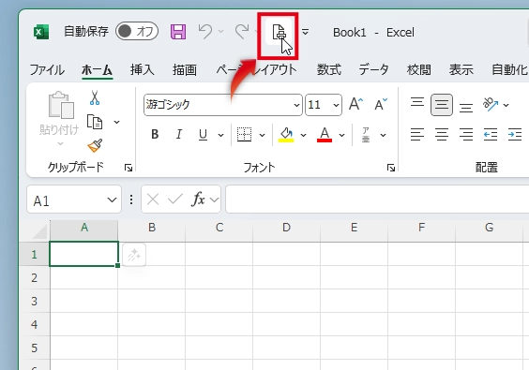Increase indent
Viewport: 529px width, 370px height.
[515, 135]
